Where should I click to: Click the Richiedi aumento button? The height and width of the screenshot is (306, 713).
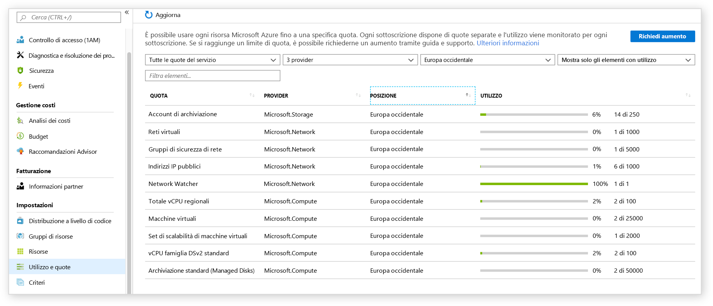(x=662, y=36)
